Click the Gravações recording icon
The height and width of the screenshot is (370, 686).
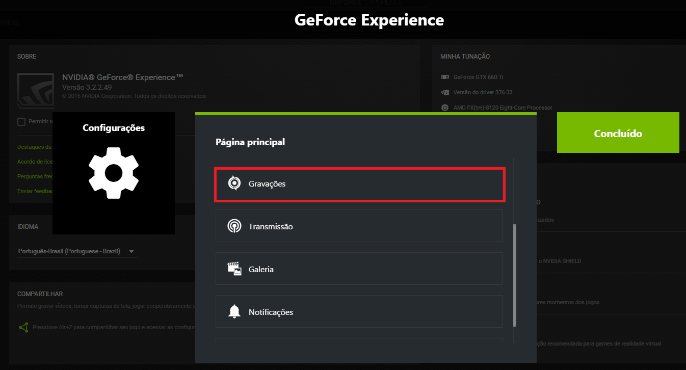[x=234, y=183]
